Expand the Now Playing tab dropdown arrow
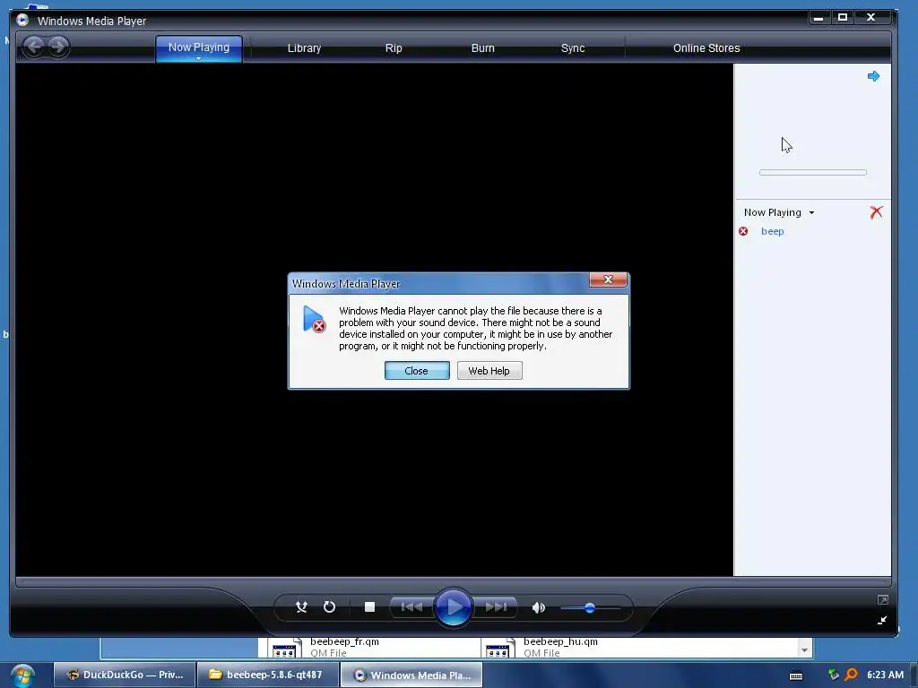 click(198, 58)
